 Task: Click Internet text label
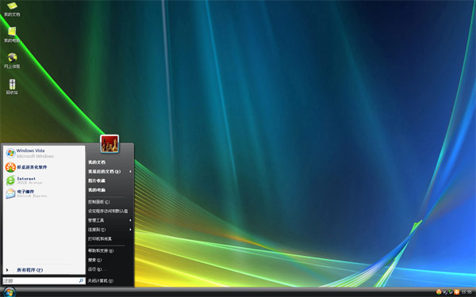(26, 178)
